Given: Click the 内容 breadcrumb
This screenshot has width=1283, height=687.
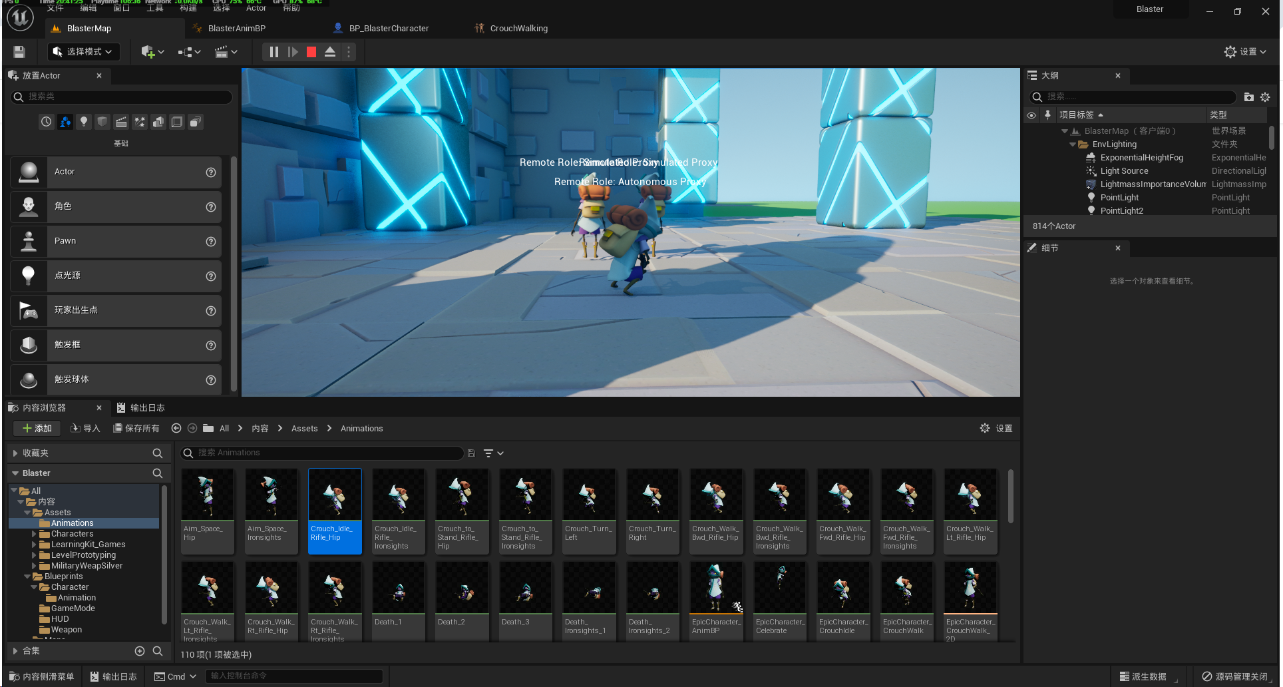Looking at the screenshot, I should pyautogui.click(x=260, y=429).
